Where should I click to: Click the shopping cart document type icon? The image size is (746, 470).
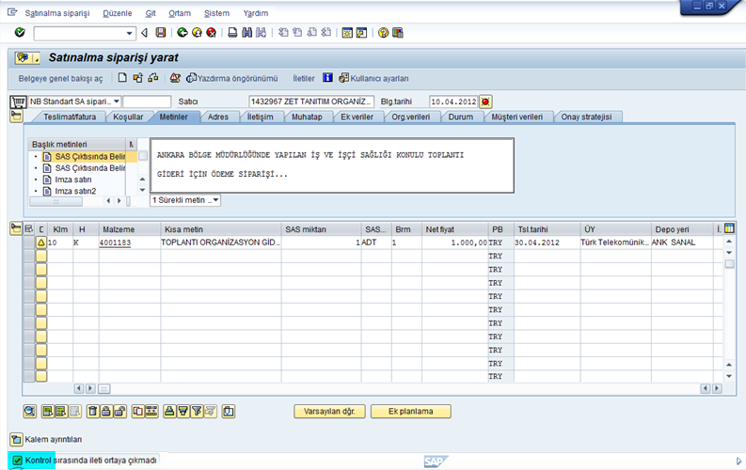[x=18, y=102]
